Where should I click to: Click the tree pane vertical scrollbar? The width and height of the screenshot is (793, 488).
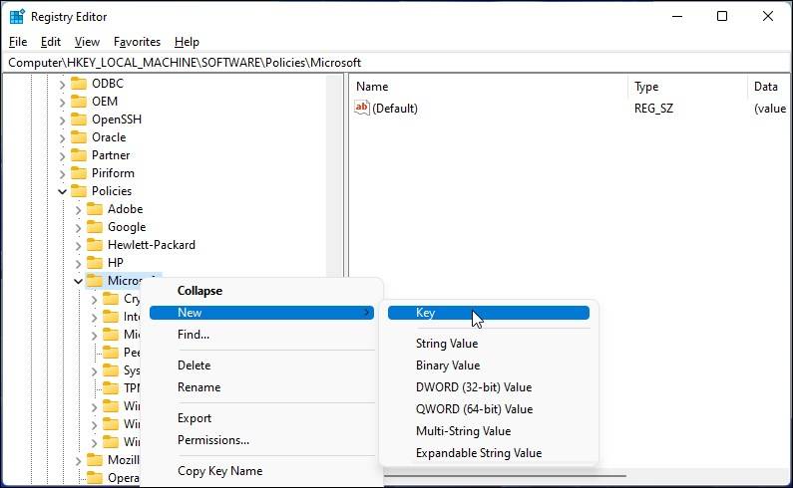tap(334, 176)
